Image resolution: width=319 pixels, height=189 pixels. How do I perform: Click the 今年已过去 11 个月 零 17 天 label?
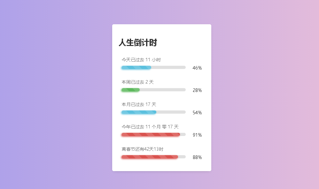[x=150, y=127]
